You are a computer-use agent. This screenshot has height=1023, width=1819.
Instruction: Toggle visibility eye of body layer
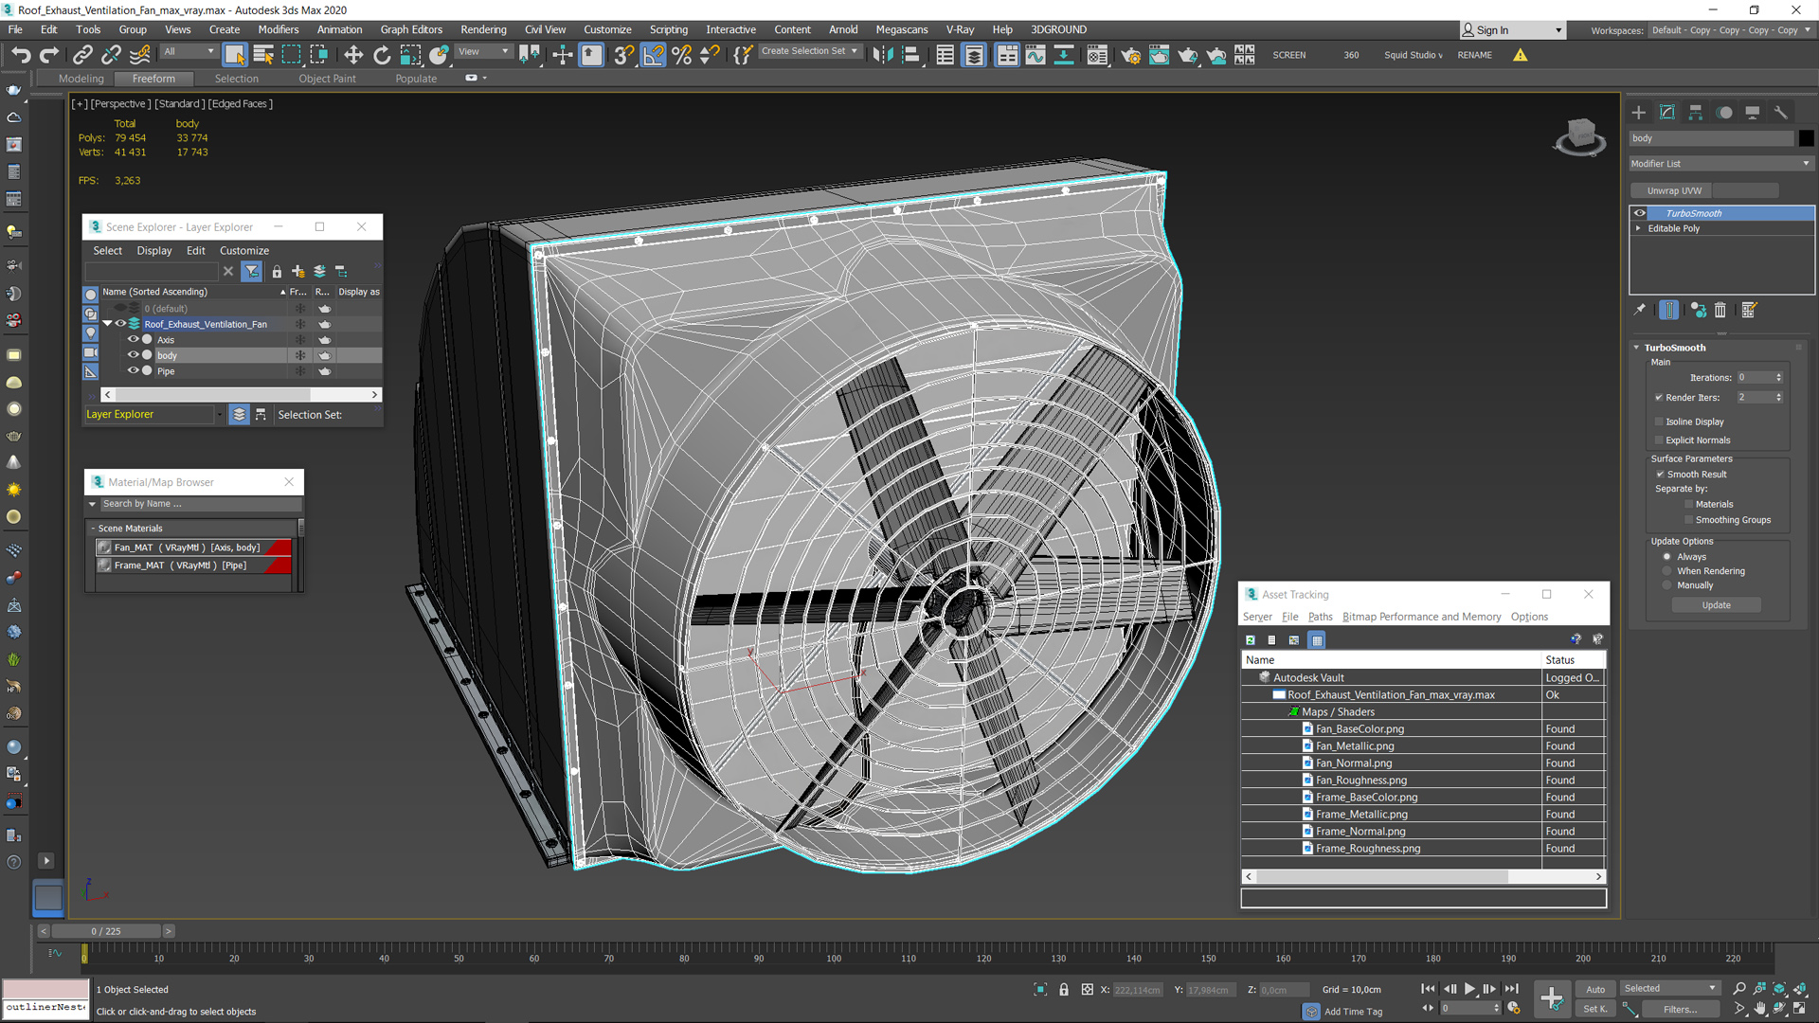(x=134, y=355)
